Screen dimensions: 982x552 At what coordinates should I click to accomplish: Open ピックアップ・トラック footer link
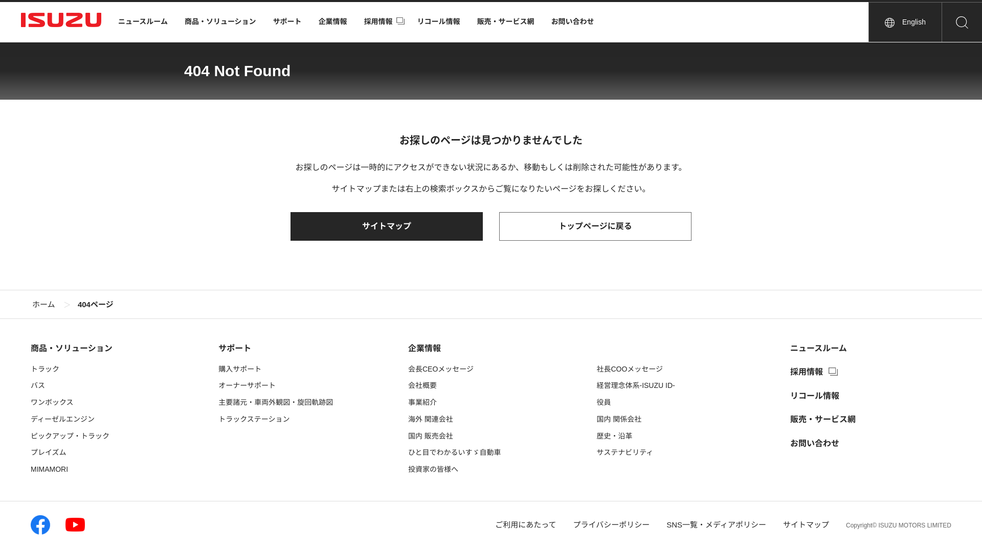pos(70,436)
